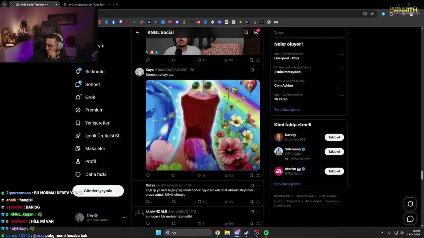Like Getzy's post with 6 likes
Viewport: 424px width, 238px height.
click(x=201, y=202)
